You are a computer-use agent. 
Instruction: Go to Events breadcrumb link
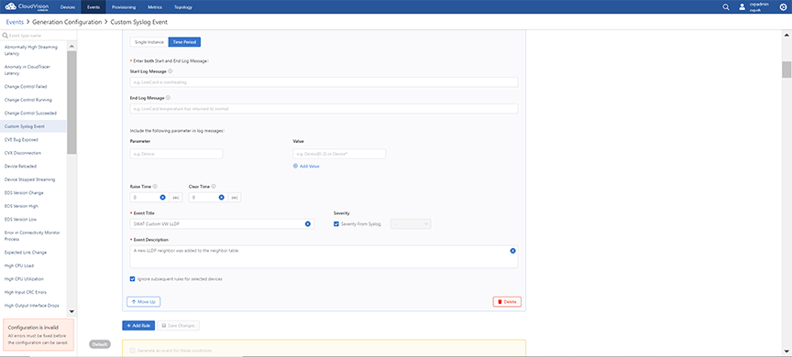[x=15, y=22]
